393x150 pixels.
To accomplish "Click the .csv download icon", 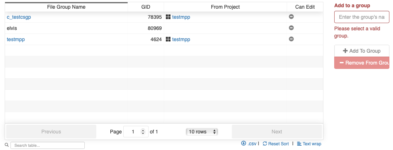I will click(244, 144).
